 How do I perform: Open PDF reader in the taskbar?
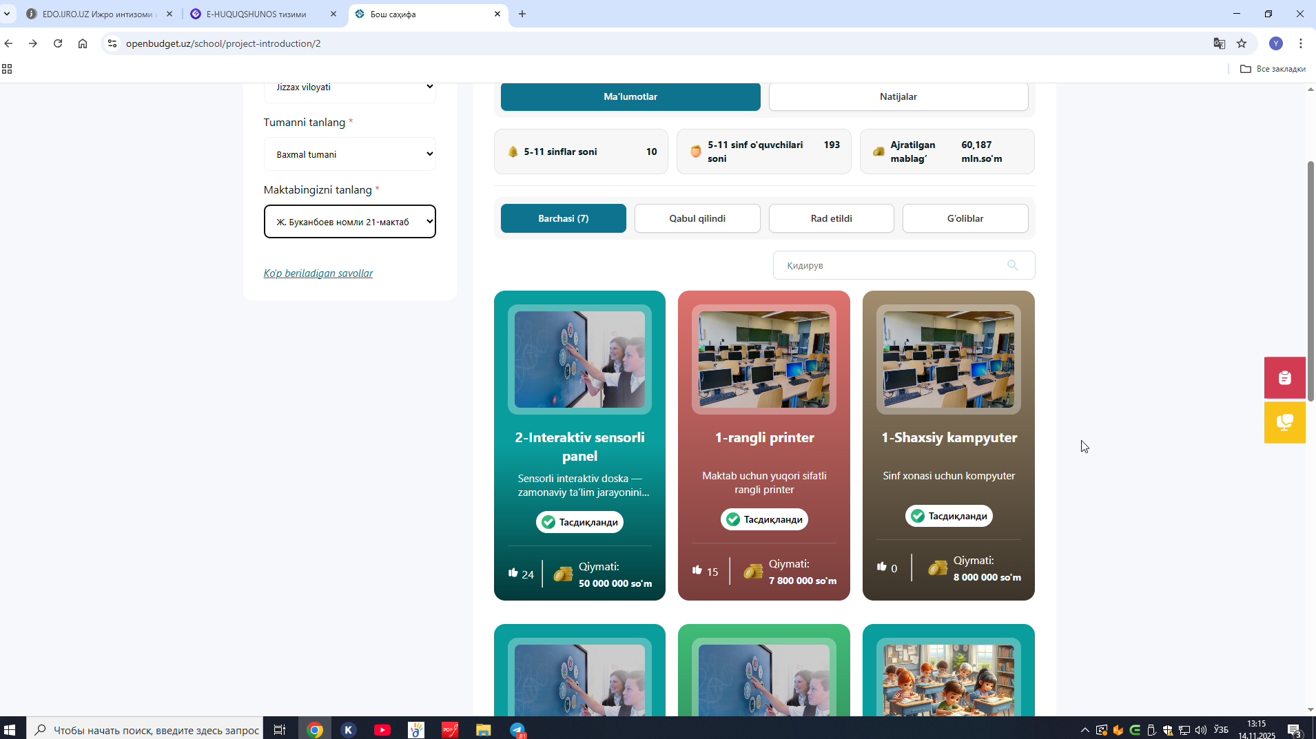pyautogui.click(x=450, y=729)
